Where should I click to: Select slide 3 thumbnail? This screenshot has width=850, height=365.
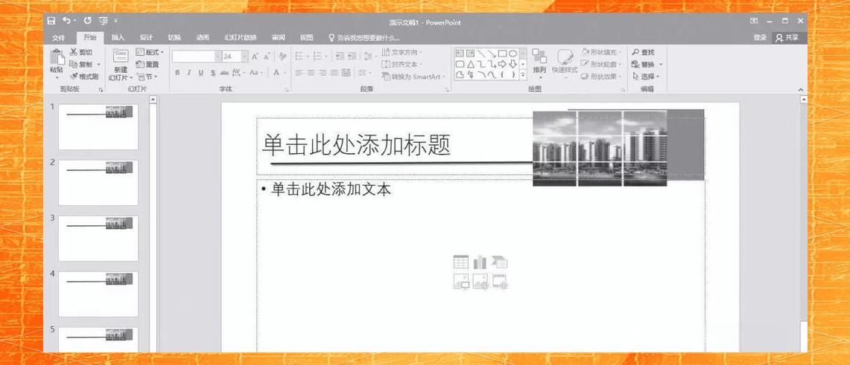(x=98, y=239)
